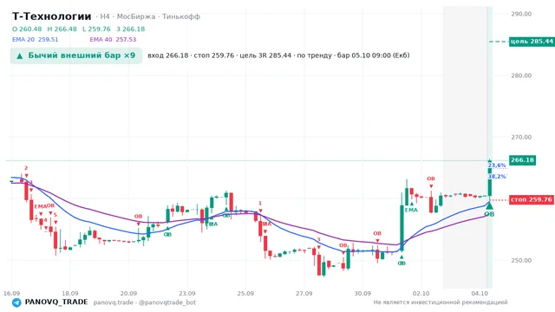The image size is (555, 312).
Task: Click the PANOVQ_TRADE channel name
Action: point(56,302)
